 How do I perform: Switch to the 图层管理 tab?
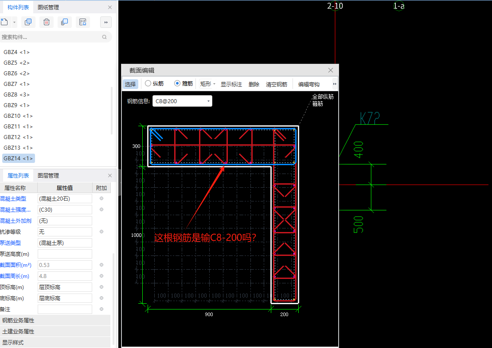[x=48, y=175]
